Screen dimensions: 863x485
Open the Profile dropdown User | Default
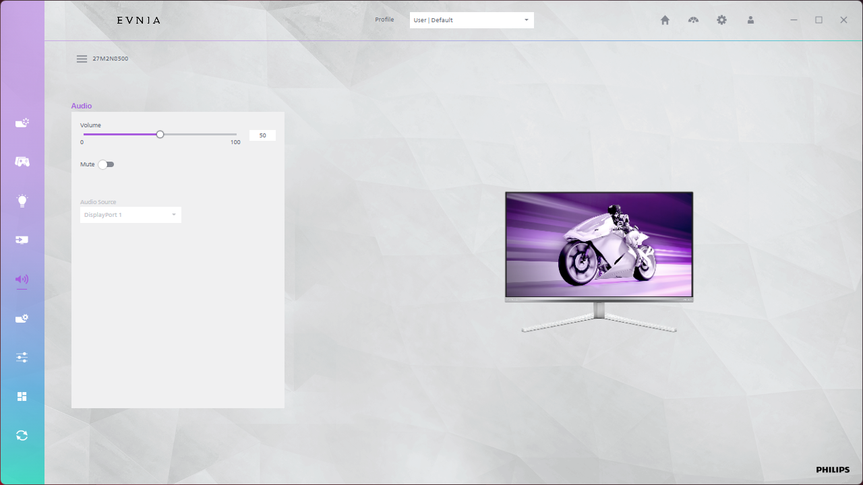pyautogui.click(x=472, y=20)
